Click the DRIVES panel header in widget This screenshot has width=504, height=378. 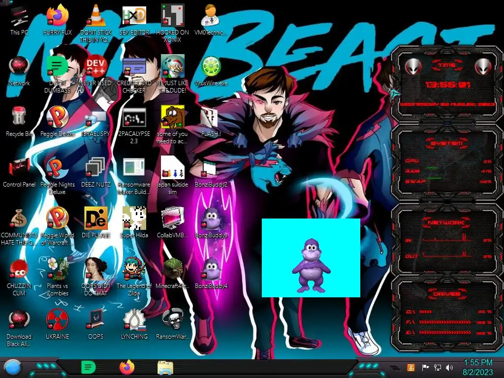coord(447,294)
